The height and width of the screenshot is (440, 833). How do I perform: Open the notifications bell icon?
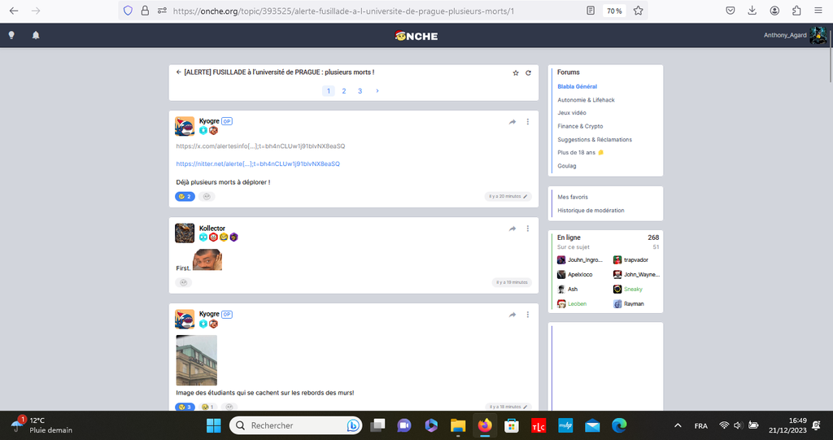pos(36,35)
